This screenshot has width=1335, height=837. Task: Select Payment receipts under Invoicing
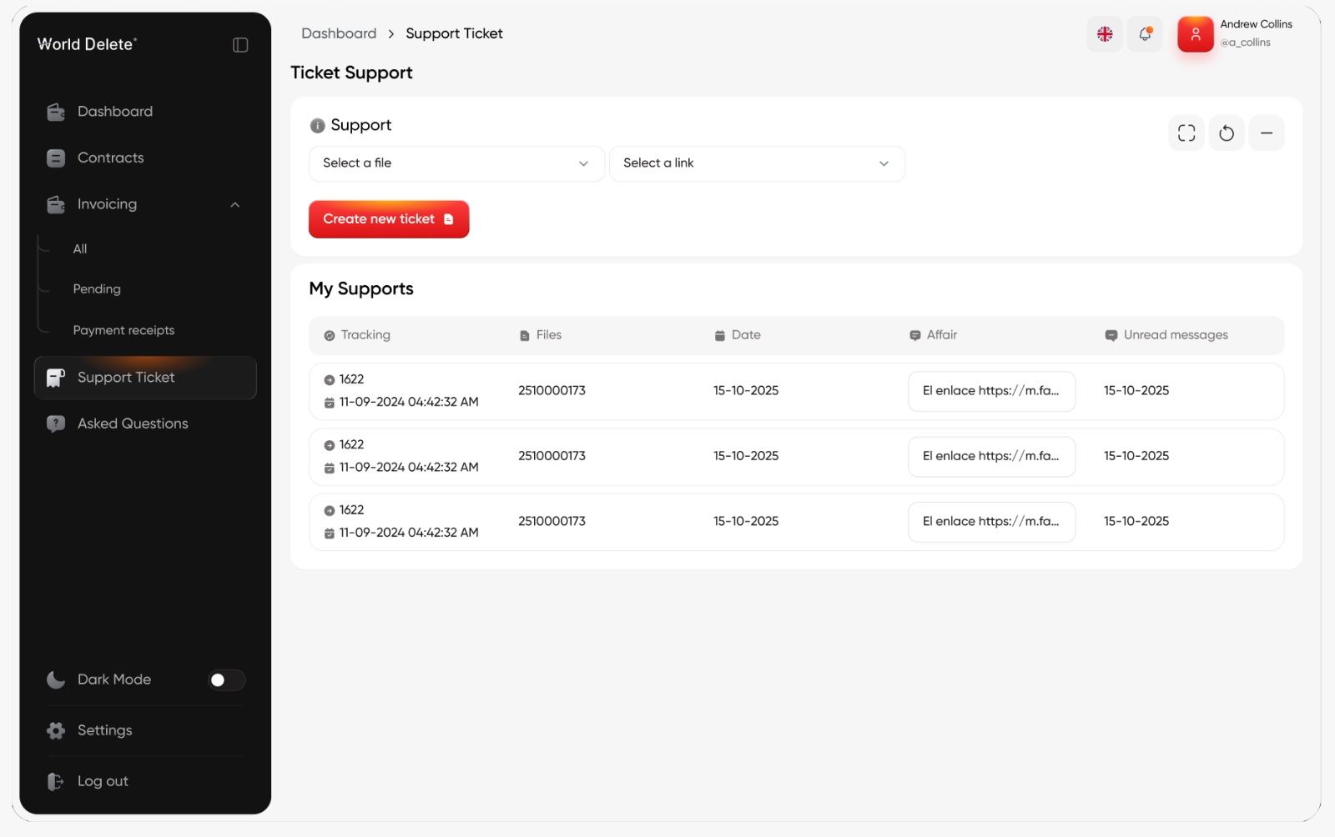pos(123,331)
